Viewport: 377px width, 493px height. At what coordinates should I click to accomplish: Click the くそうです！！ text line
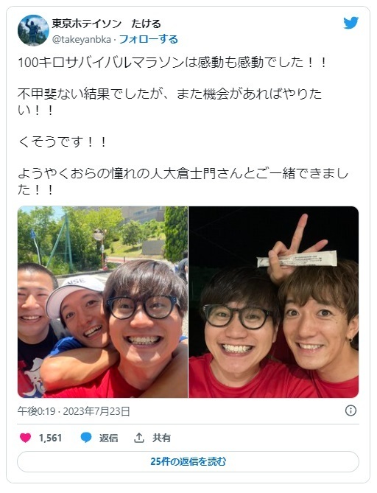[62, 141]
